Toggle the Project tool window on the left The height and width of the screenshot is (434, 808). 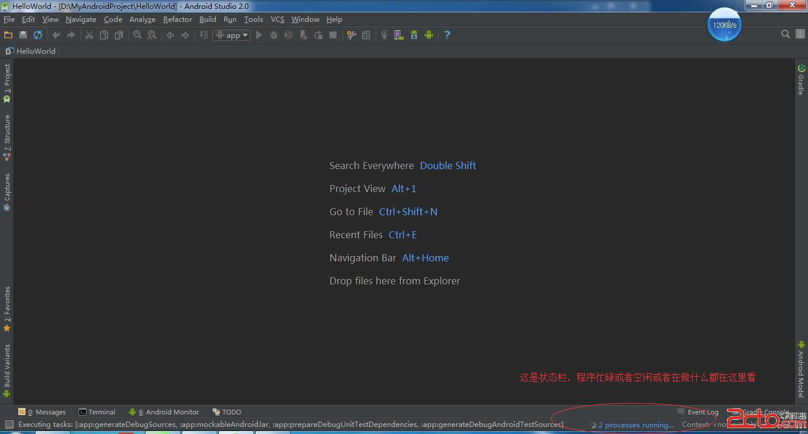[7, 83]
